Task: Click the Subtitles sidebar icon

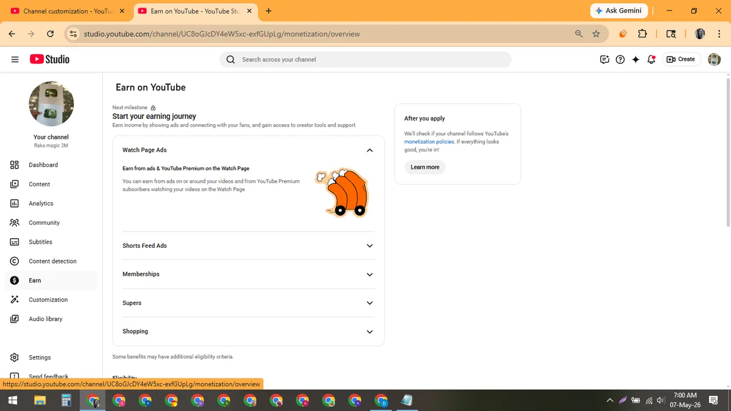Action: coord(15,242)
